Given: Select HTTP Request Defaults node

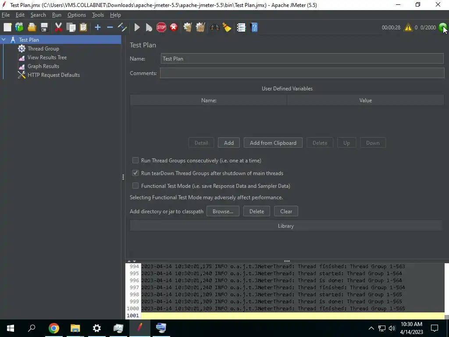Looking at the screenshot, I should click(x=53, y=75).
